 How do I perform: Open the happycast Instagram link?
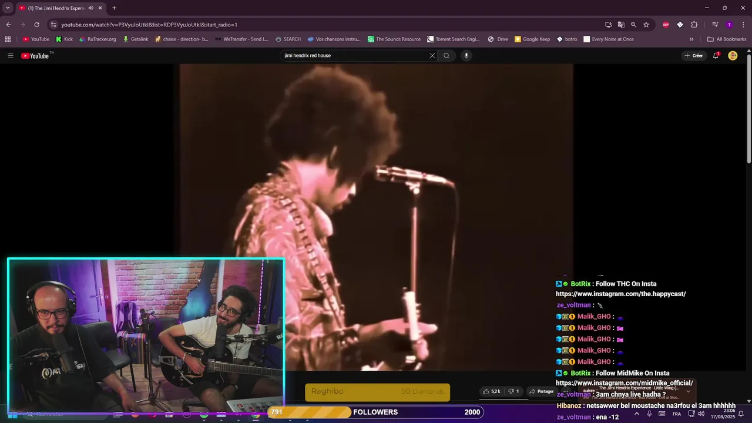click(620, 294)
